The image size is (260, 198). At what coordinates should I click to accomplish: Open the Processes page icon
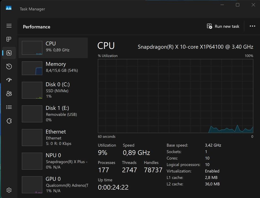coord(9,39)
